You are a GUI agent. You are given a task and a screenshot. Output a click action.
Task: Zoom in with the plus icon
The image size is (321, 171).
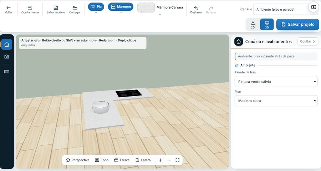[x=160, y=160]
